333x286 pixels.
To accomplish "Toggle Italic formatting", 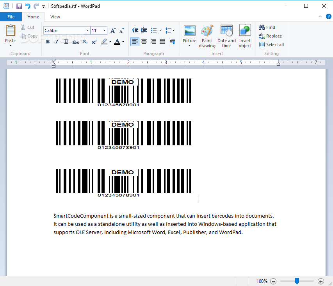I will click(x=57, y=42).
